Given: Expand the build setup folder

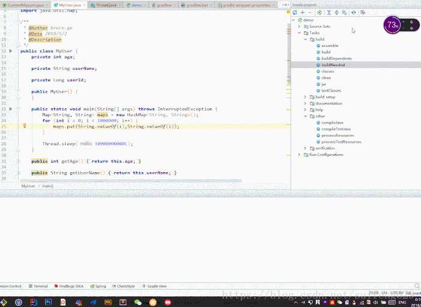Looking at the screenshot, I should tap(306, 97).
